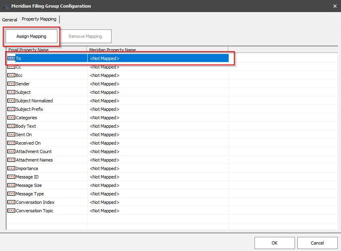Select the Subject property name
341x251 pixels.
(23, 92)
